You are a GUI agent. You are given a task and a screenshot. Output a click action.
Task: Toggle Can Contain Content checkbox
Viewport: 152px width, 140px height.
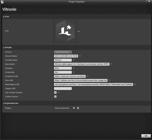coord(55,93)
